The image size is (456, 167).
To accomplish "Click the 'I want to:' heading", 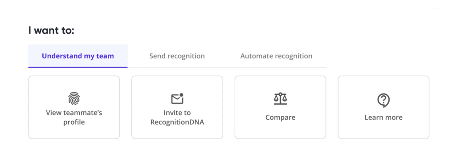I will (x=52, y=30).
